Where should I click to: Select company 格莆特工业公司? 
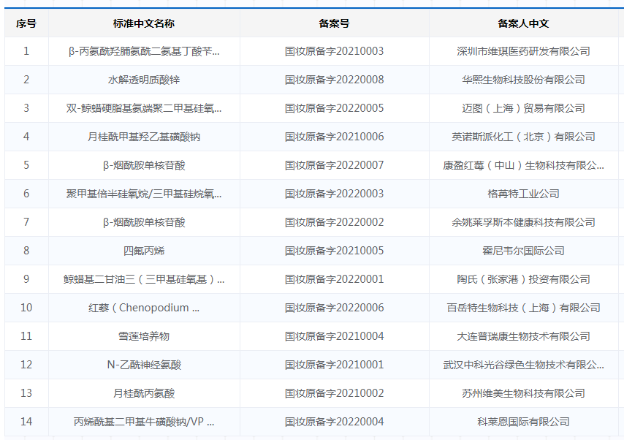click(523, 194)
